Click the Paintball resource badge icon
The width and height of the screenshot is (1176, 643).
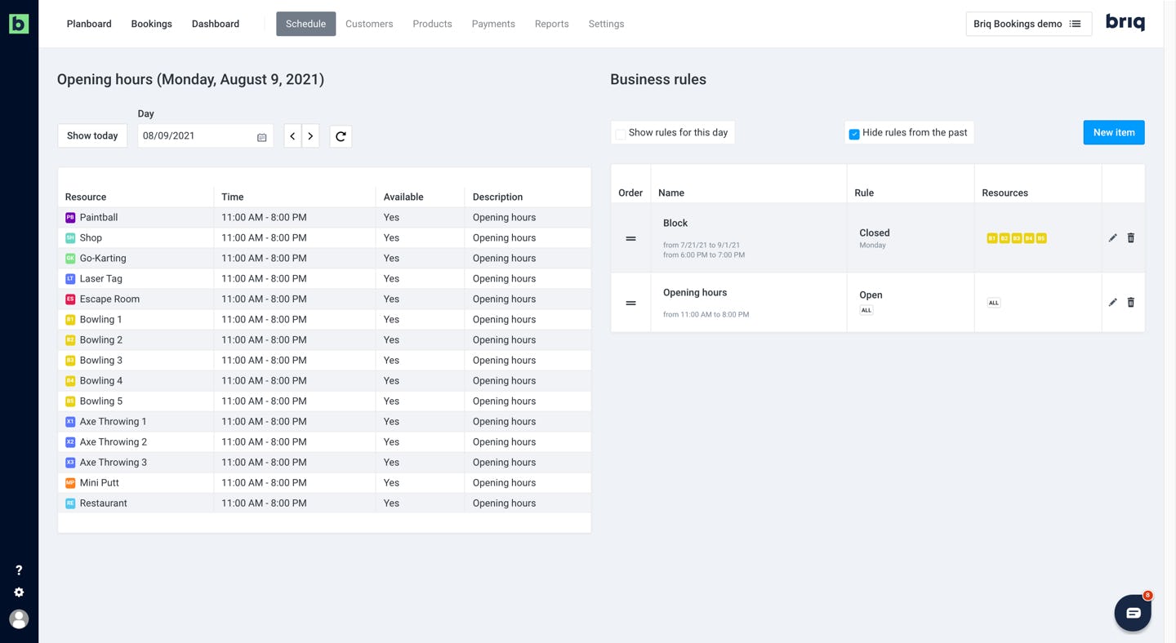point(70,217)
